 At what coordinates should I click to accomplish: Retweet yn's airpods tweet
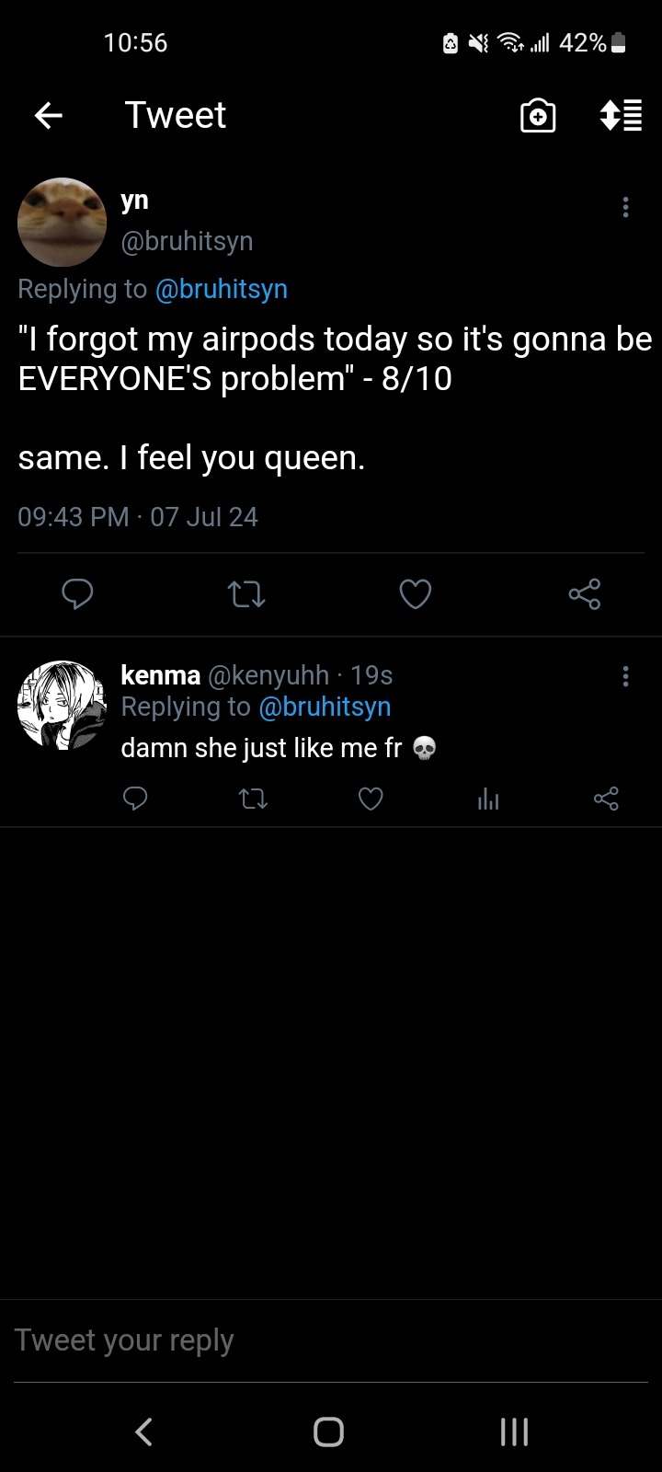pyautogui.click(x=246, y=594)
